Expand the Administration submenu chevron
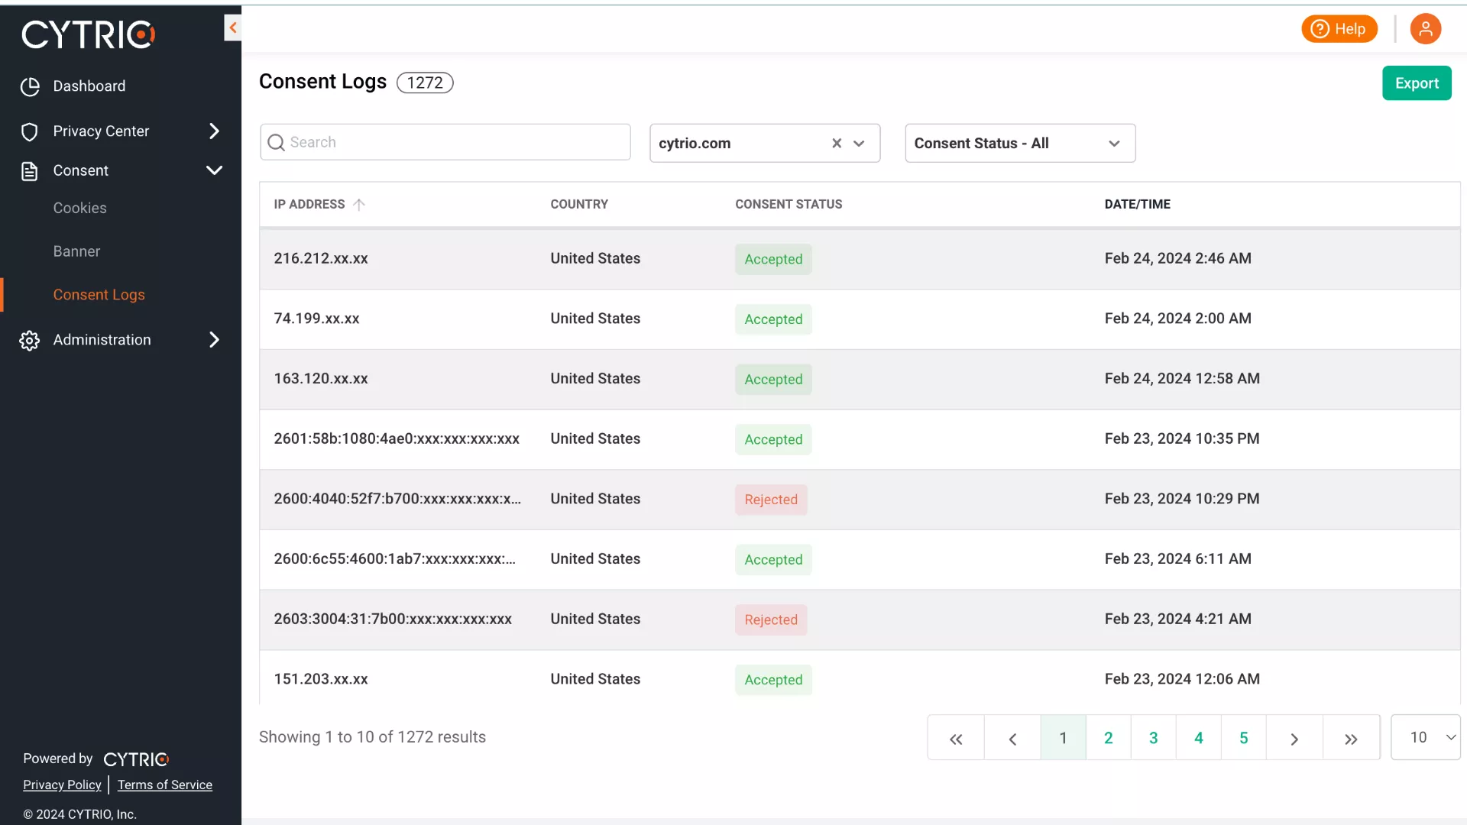This screenshot has height=825, width=1467. point(215,340)
